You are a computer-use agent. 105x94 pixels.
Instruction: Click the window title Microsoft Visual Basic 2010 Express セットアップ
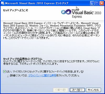coord(37,3)
